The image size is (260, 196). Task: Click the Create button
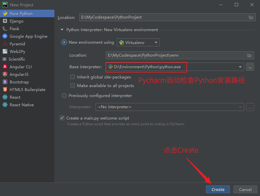tap(218, 189)
